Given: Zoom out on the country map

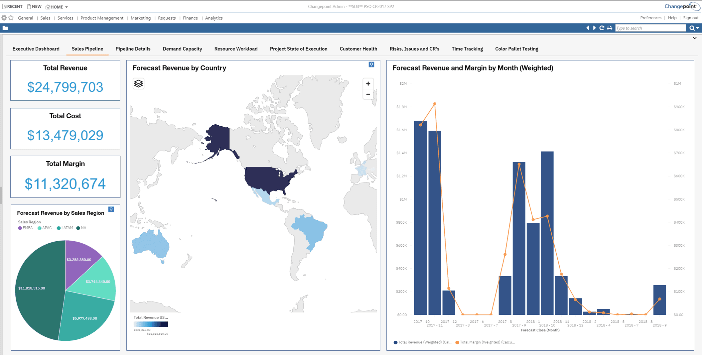Looking at the screenshot, I should coord(368,94).
